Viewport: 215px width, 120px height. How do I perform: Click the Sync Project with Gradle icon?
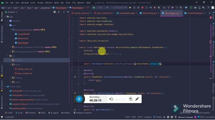pos(195,8)
